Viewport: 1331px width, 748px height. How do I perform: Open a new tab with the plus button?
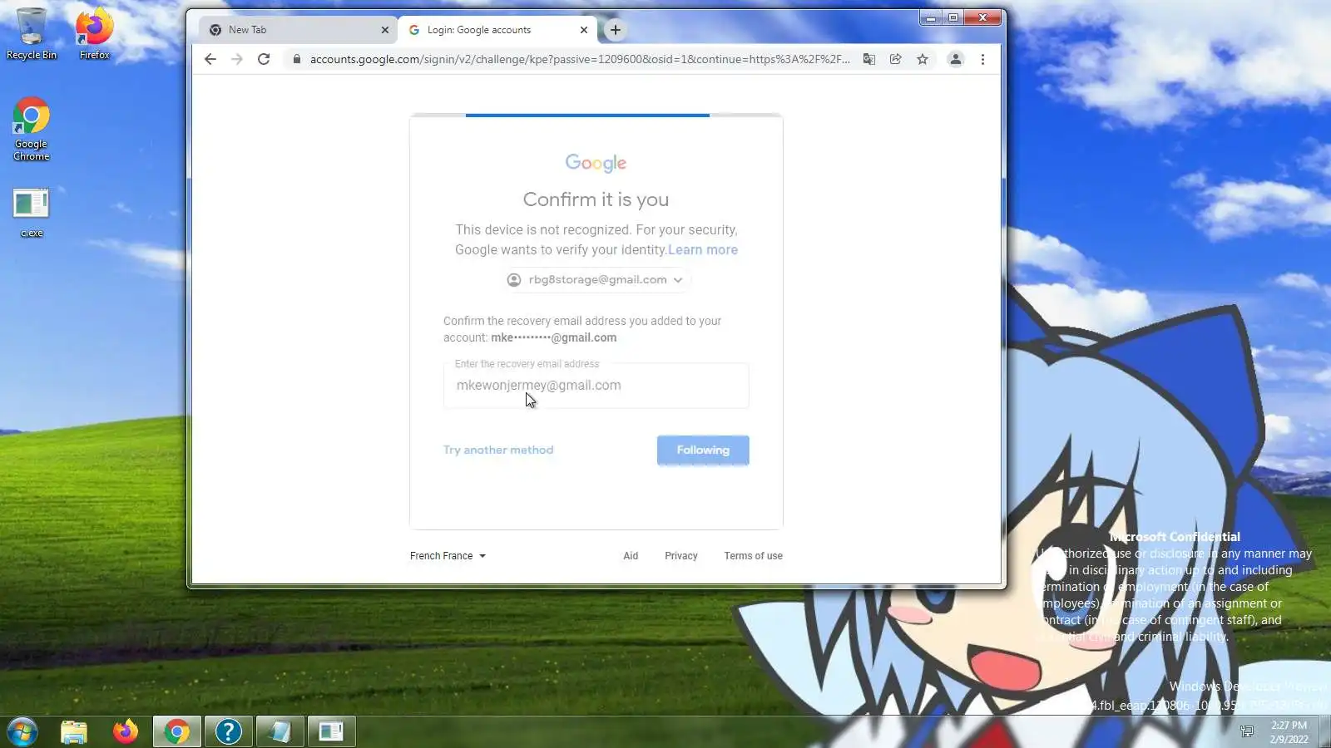pyautogui.click(x=616, y=30)
